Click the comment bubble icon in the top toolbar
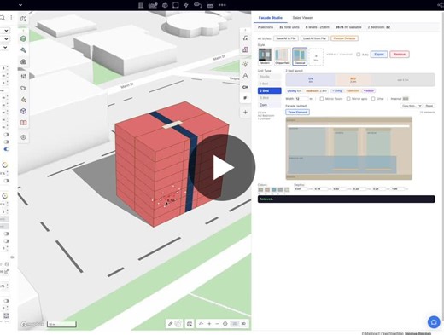The width and height of the screenshot is (444, 335). tap(197, 5)
